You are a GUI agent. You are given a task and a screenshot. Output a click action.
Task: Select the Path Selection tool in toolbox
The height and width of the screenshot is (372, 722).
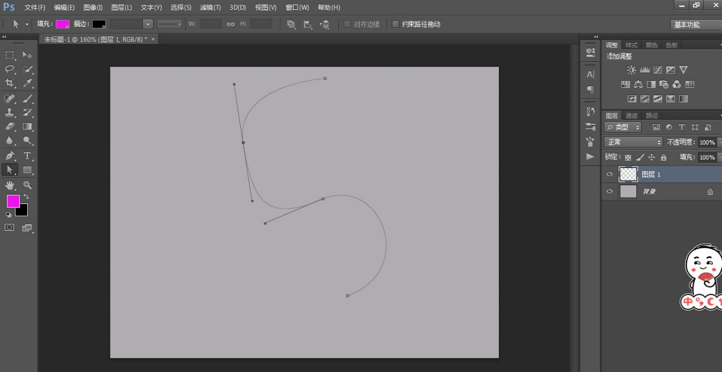[x=10, y=170]
